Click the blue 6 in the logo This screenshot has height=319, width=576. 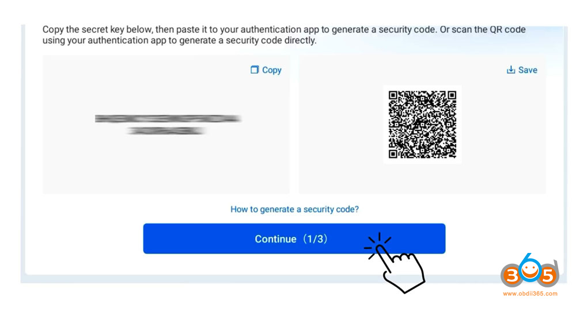530,269
